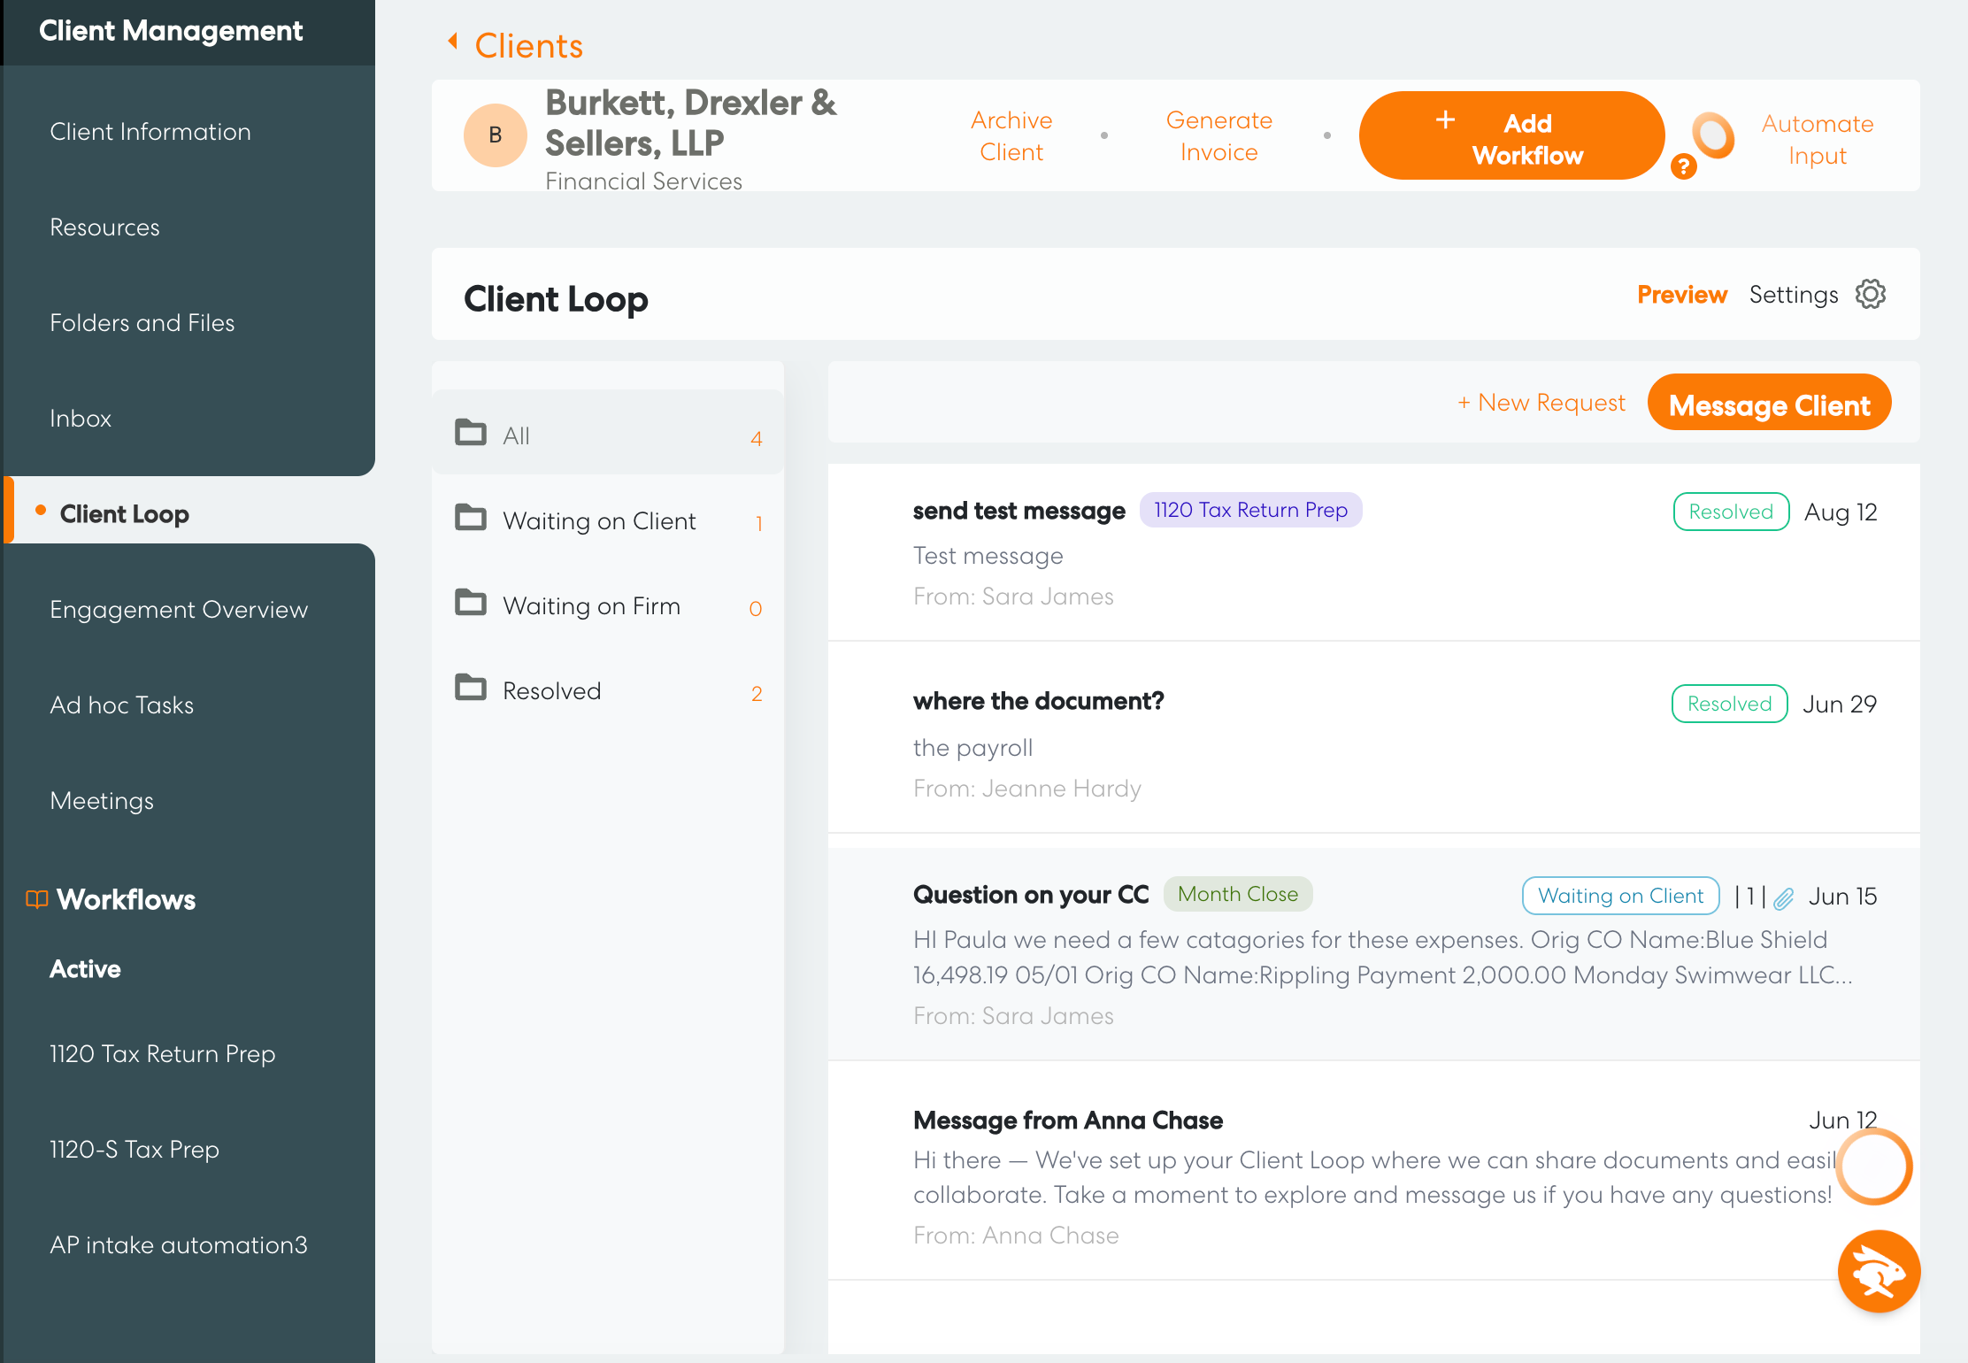Click the Month Close tag
This screenshot has height=1363, width=1968.
pyautogui.click(x=1237, y=894)
